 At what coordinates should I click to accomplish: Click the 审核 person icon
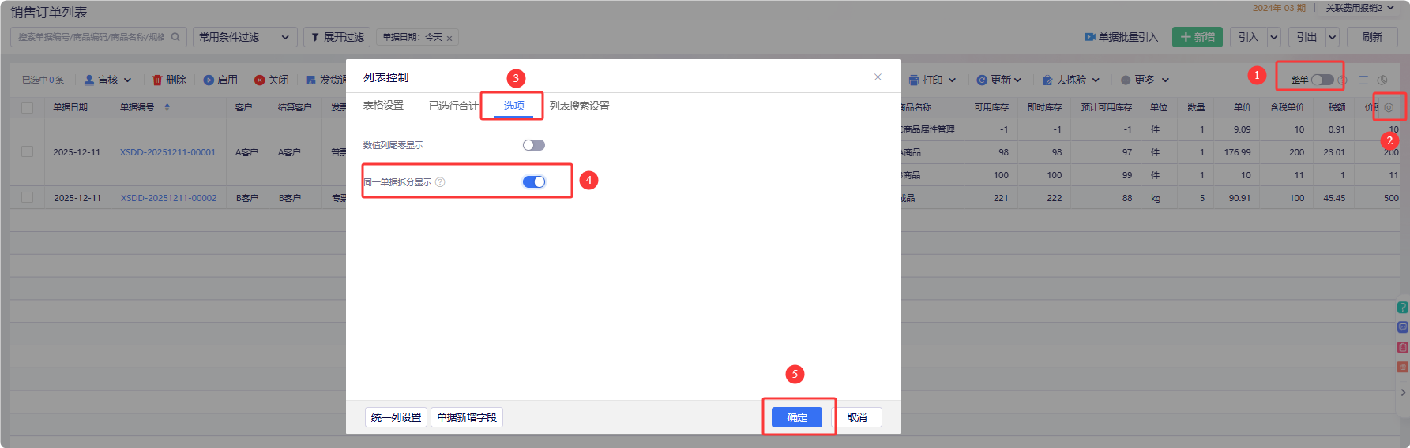click(x=89, y=80)
